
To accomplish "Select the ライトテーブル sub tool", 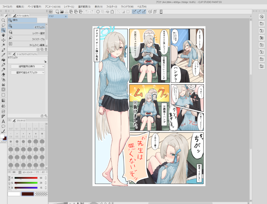I will (27, 38).
